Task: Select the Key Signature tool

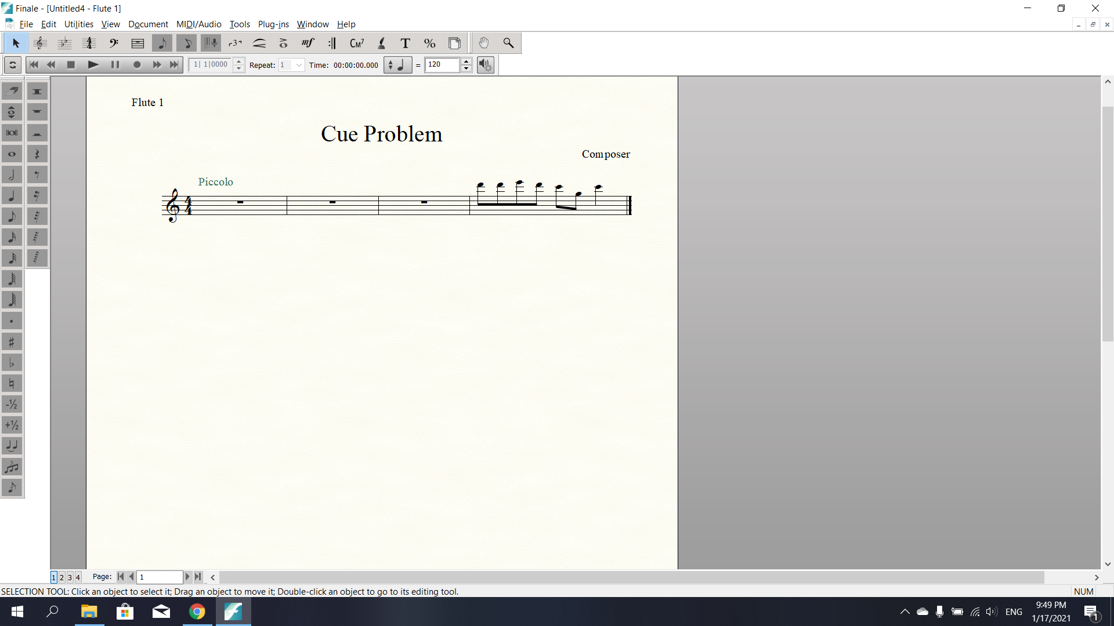Action: (x=64, y=43)
